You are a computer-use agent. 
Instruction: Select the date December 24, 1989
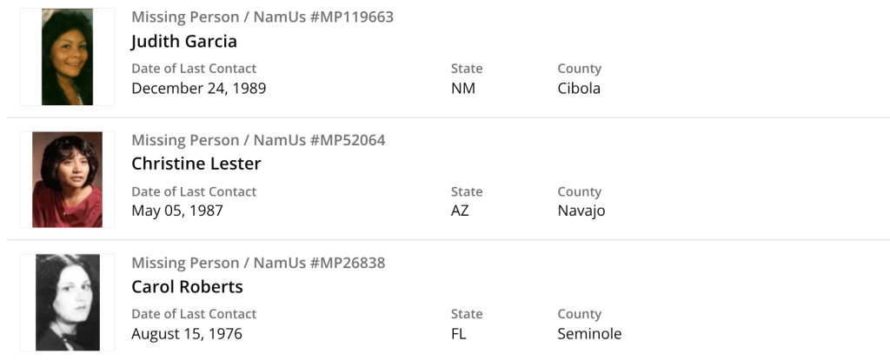click(198, 88)
